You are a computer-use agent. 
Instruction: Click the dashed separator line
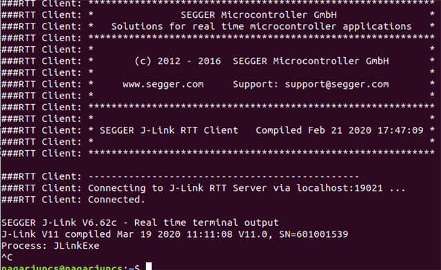click(x=223, y=176)
